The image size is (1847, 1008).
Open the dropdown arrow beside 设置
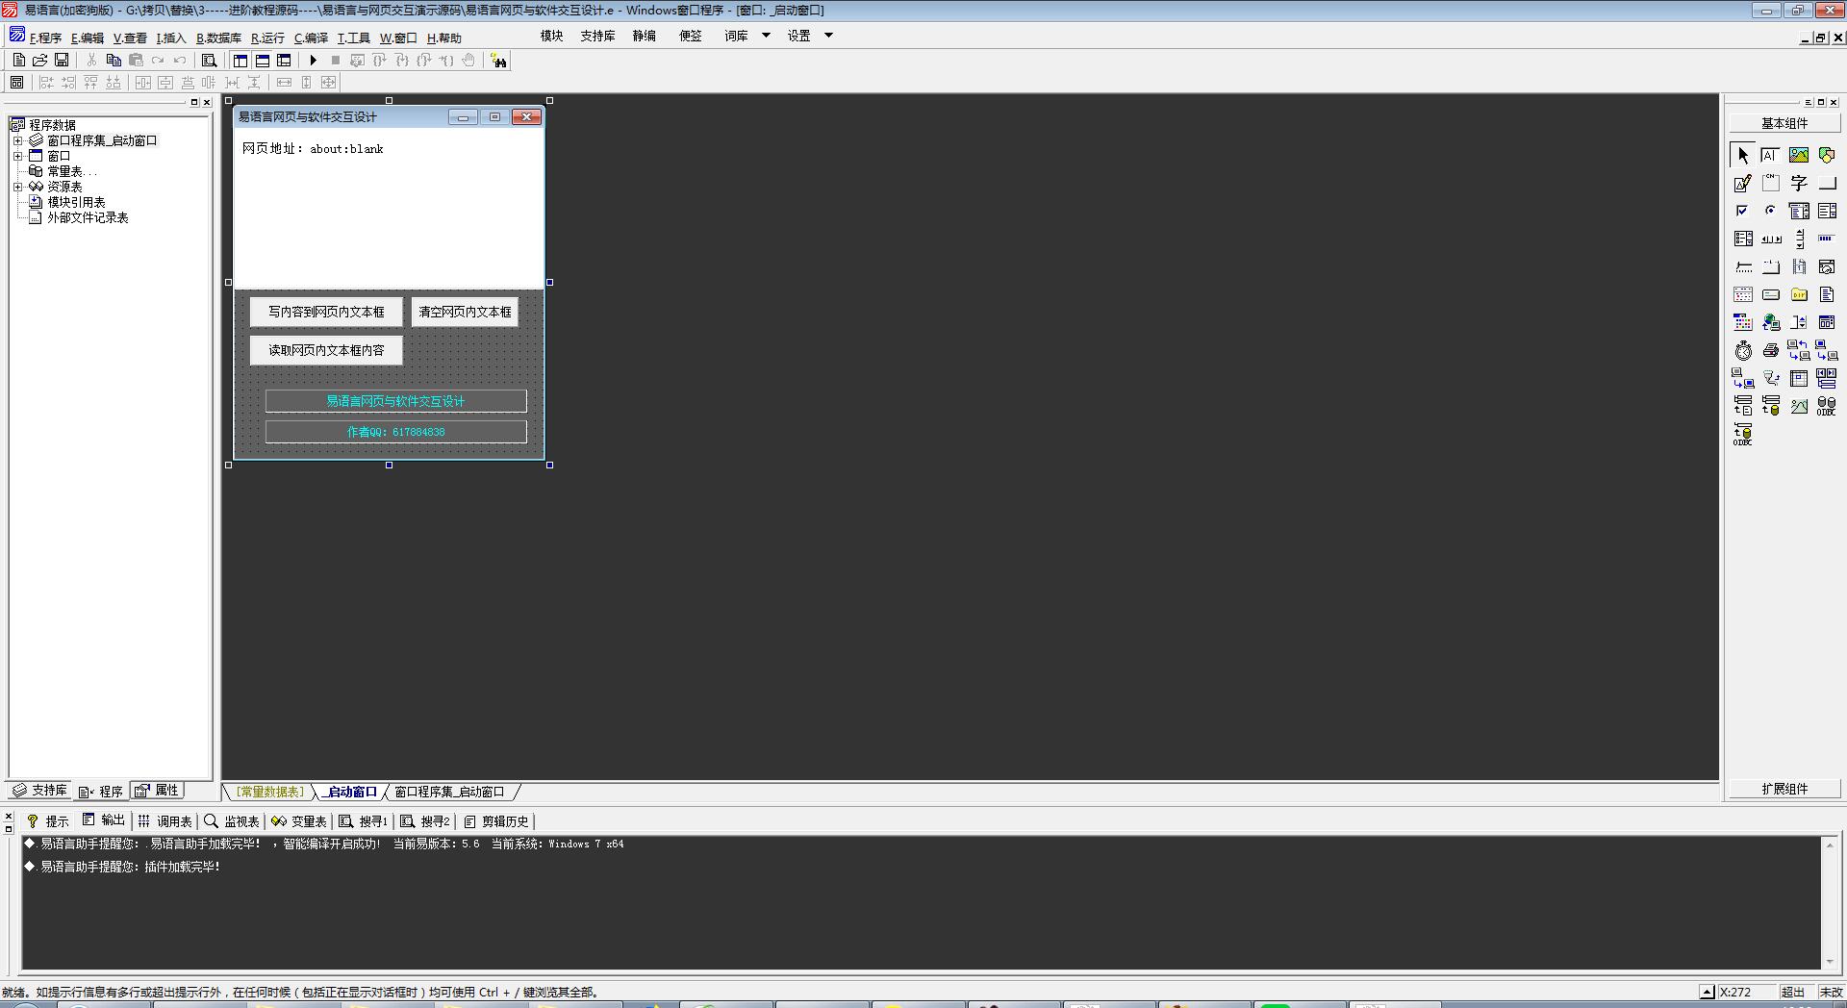tap(828, 36)
